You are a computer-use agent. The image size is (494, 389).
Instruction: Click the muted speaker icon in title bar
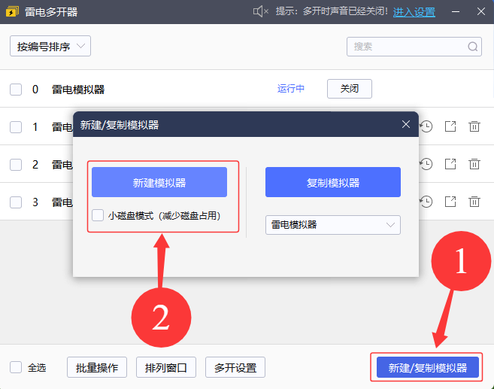[261, 12]
